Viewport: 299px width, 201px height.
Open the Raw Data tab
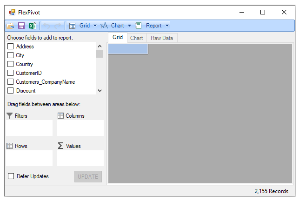coord(161,38)
